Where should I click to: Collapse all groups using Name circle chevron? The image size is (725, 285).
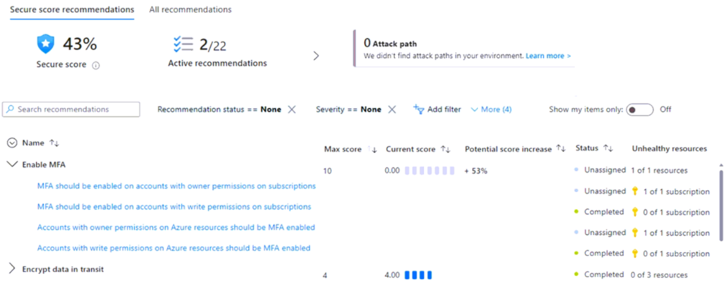coord(12,143)
